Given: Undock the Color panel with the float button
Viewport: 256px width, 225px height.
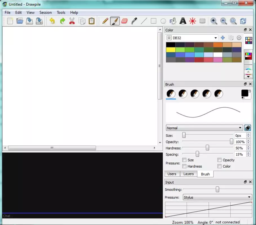Looking at the screenshot, I should (x=245, y=30).
